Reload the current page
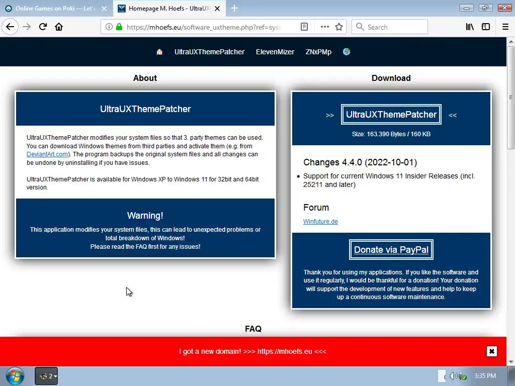The height and width of the screenshot is (386, 515). [x=43, y=27]
